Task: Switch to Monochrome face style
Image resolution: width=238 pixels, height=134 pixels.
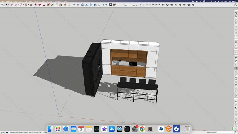Action: (x=159, y=5)
